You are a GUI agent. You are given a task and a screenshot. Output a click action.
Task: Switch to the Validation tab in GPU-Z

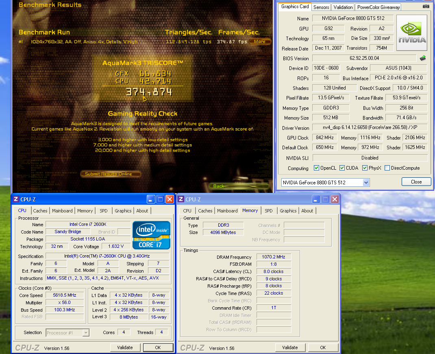point(343,7)
